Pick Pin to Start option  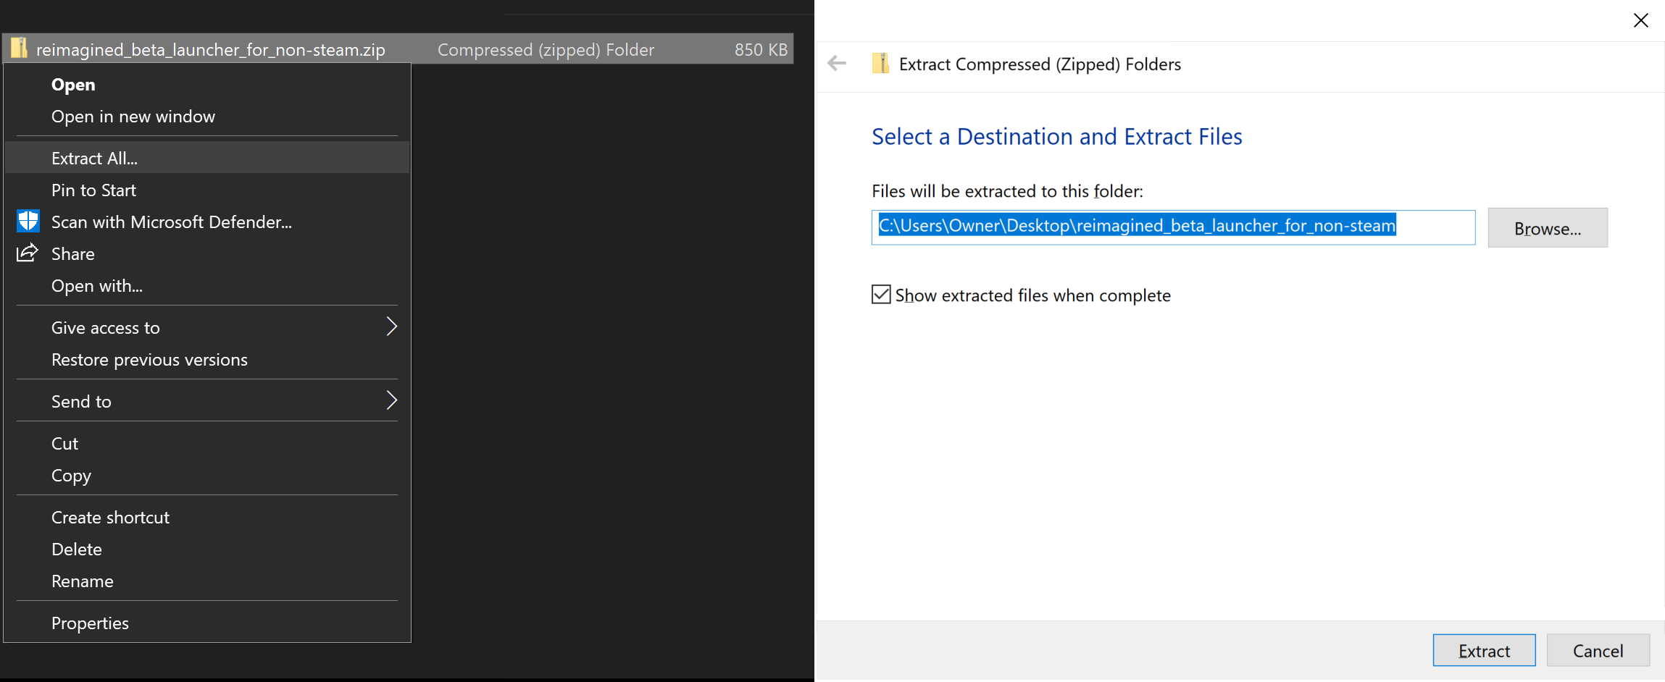[x=93, y=190]
